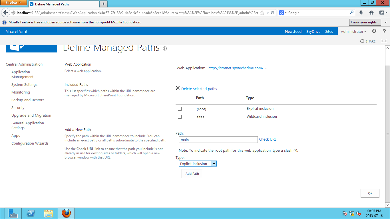Go to Firefox Home page icon
Viewport: 390px width, 219px height.
pyautogui.click(x=371, y=13)
